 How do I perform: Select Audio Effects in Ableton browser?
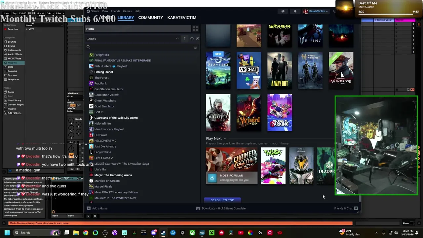(15, 54)
